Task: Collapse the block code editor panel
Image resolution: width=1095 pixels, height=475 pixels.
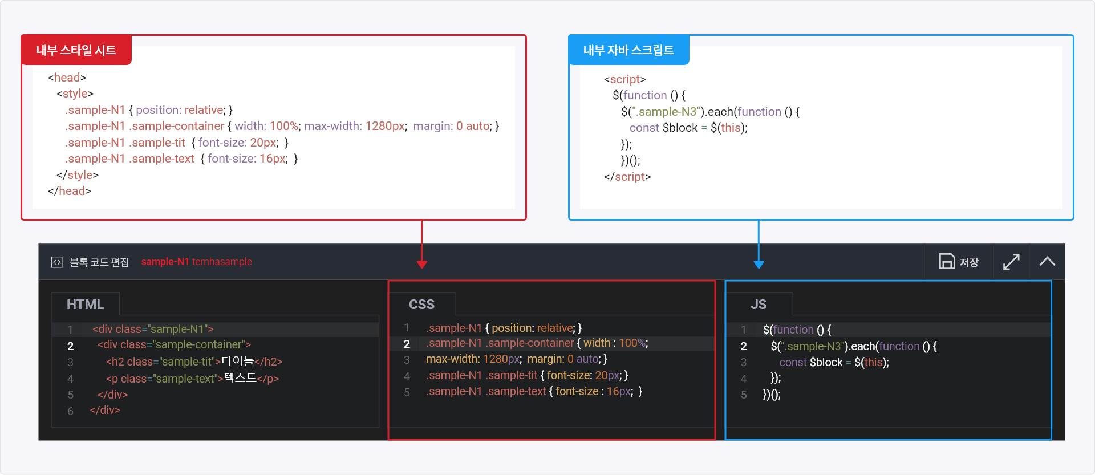Action: click(1047, 262)
